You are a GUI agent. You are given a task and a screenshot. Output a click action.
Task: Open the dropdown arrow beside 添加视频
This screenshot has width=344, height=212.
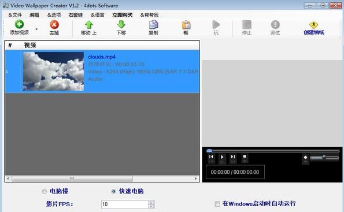pos(36,29)
